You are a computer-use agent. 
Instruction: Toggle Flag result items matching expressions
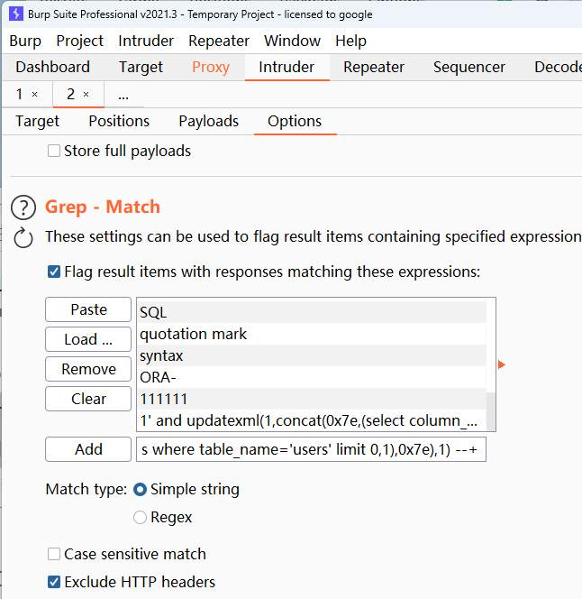point(54,272)
